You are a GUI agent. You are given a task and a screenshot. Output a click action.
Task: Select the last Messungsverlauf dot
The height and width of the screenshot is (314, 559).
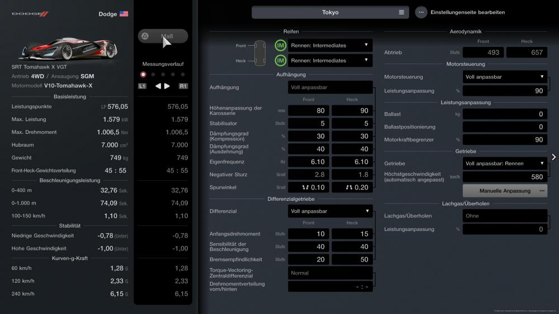point(183,74)
